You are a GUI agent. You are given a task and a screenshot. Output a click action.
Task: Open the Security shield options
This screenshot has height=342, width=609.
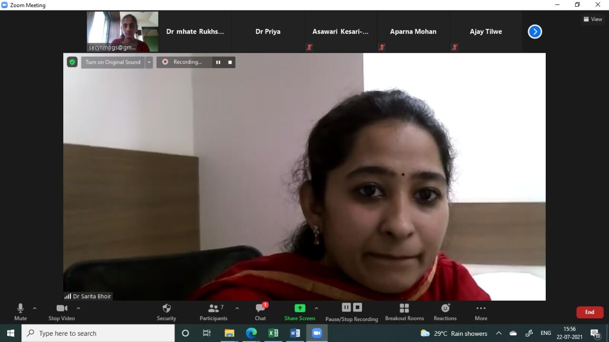click(x=166, y=312)
